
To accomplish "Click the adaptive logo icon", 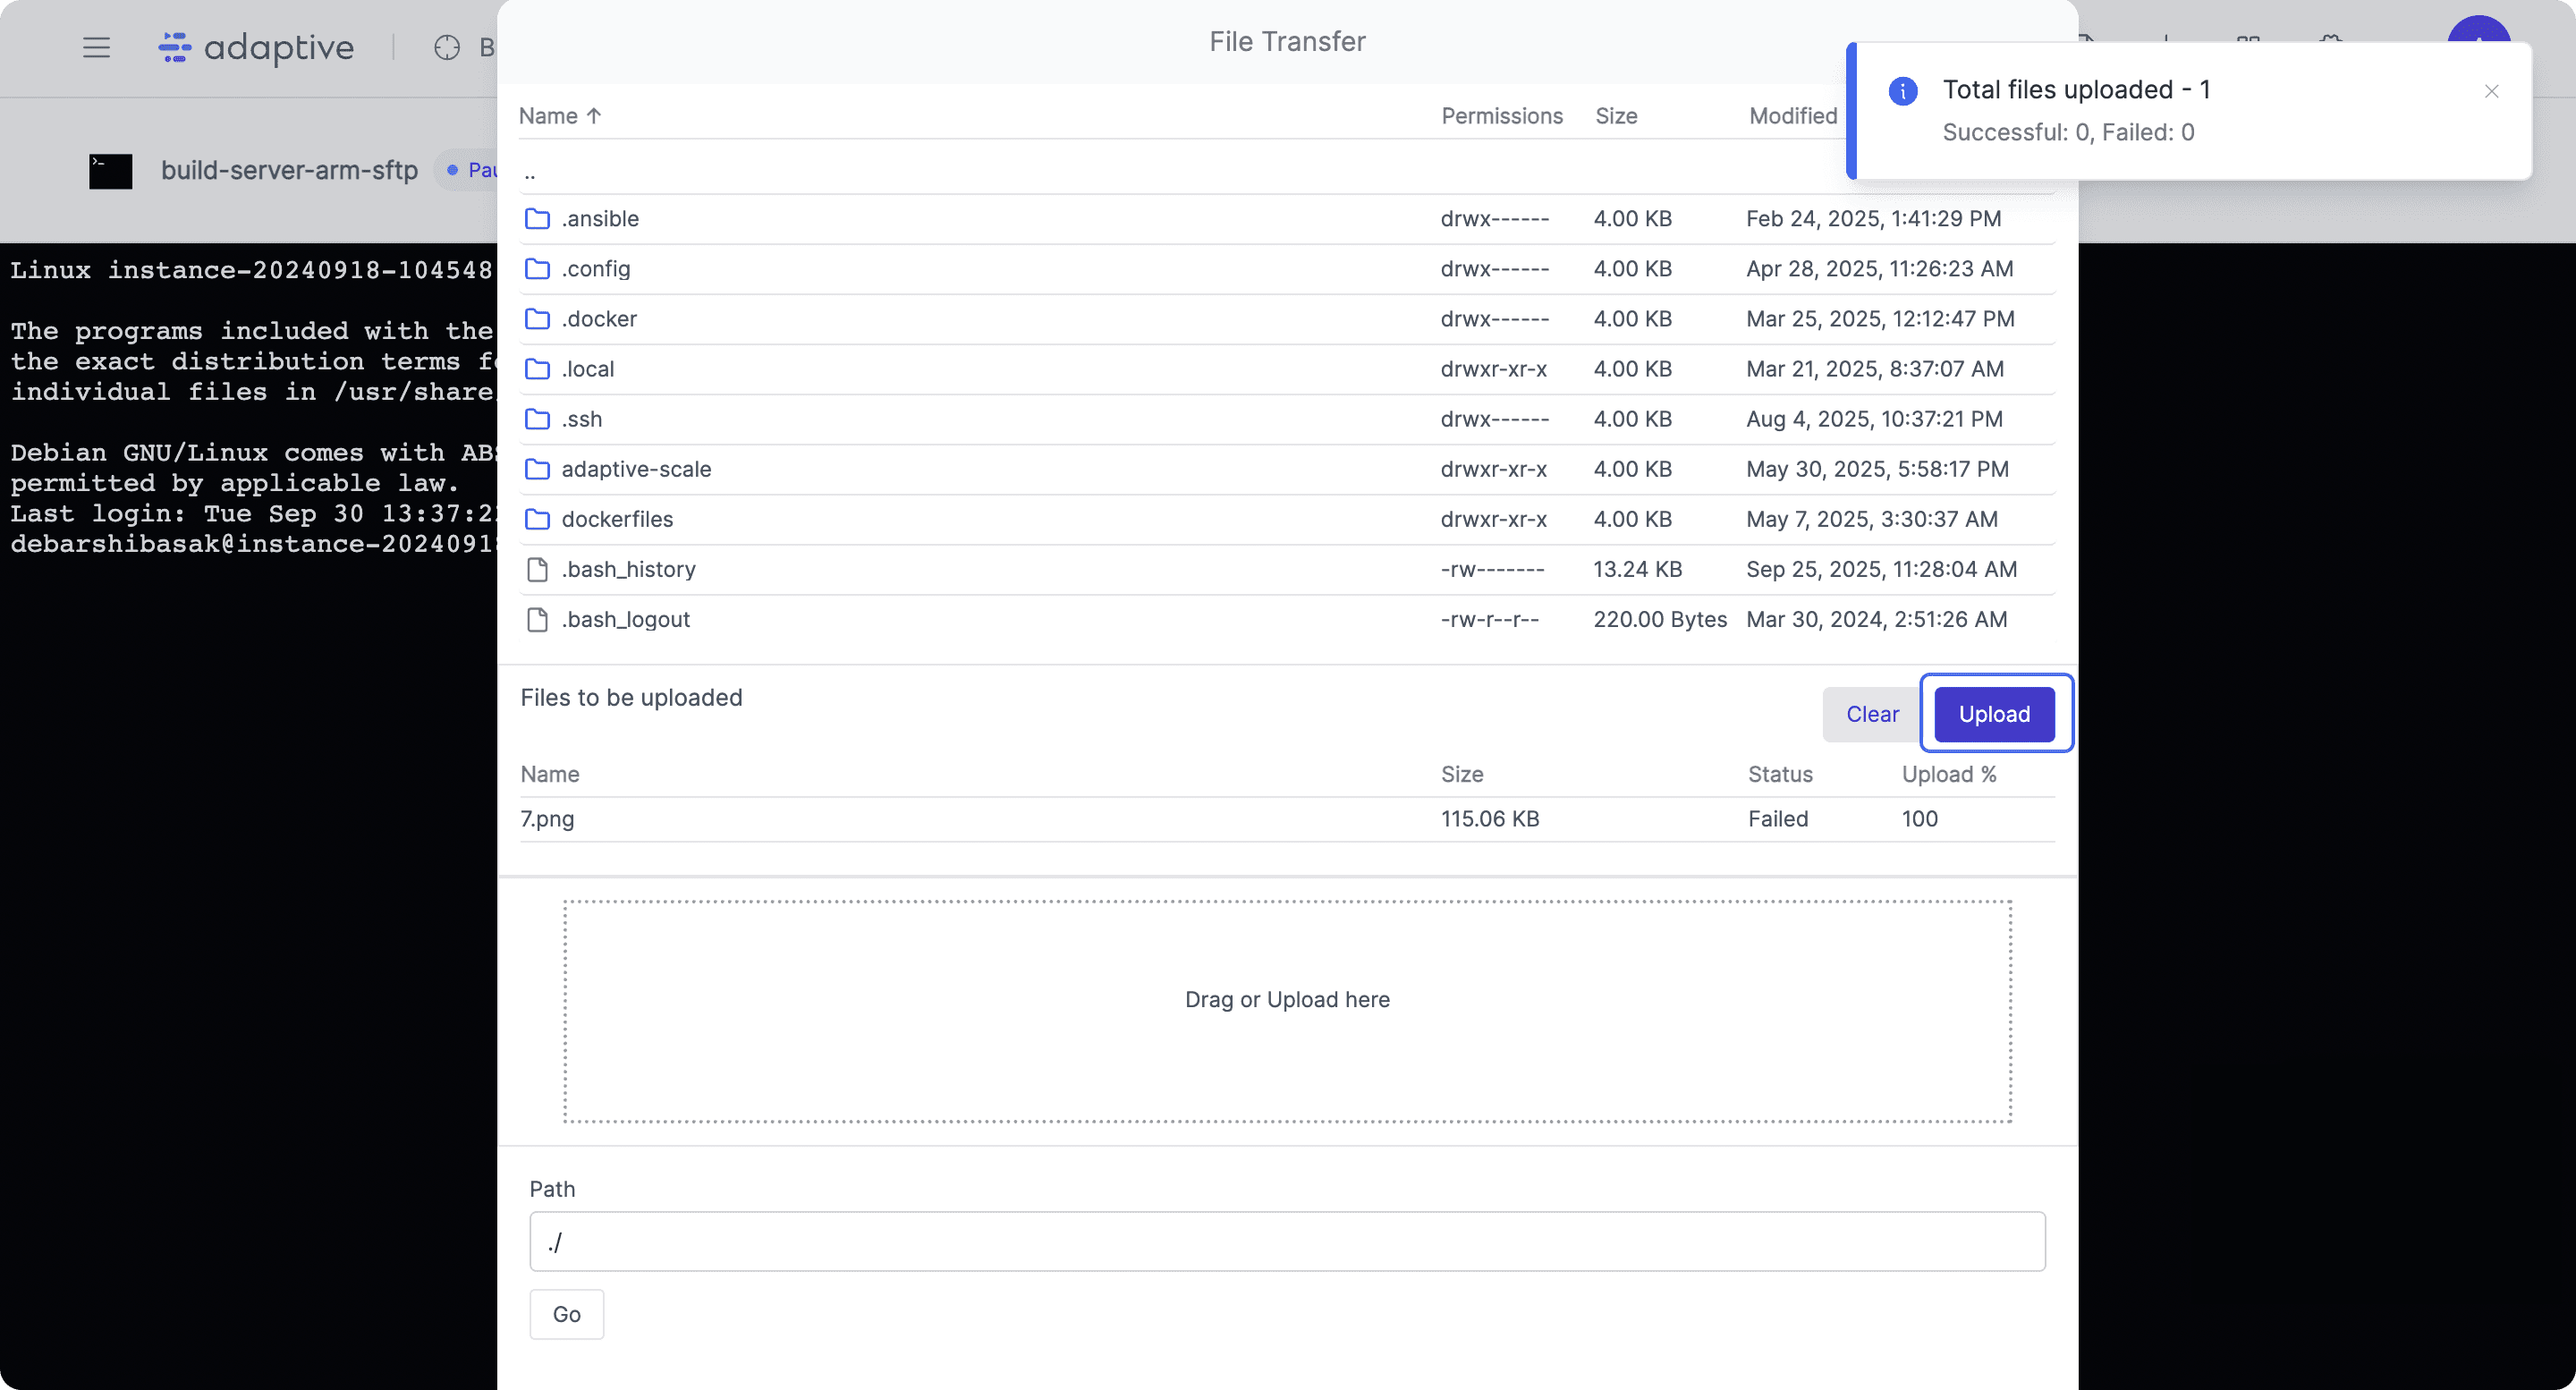I will point(175,47).
